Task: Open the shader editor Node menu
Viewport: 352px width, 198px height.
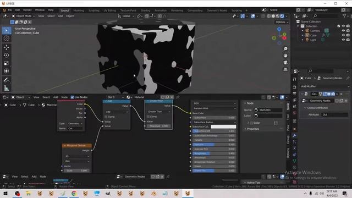Action: [x=64, y=97]
